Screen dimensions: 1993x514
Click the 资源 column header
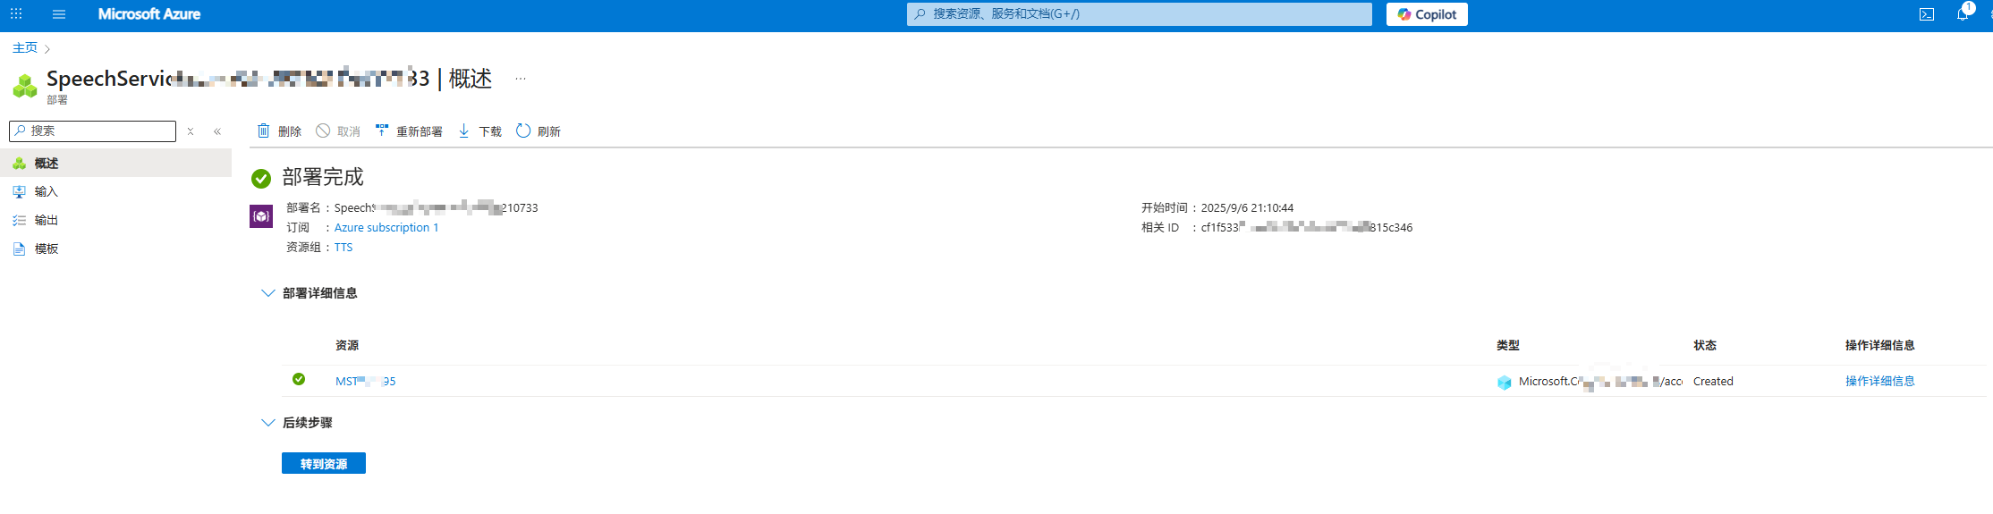[347, 346]
